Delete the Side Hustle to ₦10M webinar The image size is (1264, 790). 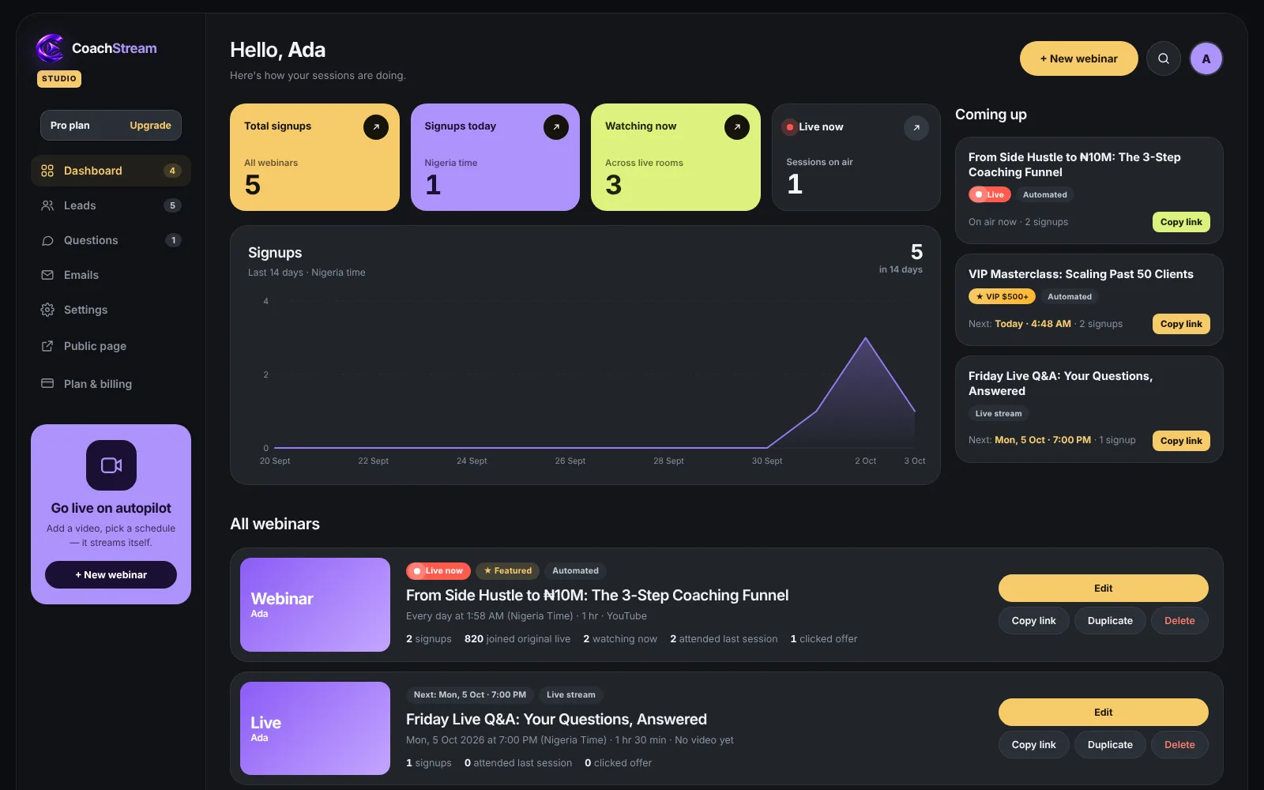pyautogui.click(x=1179, y=621)
